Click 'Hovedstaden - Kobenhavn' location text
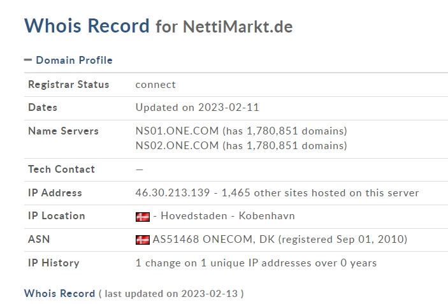 (228, 215)
